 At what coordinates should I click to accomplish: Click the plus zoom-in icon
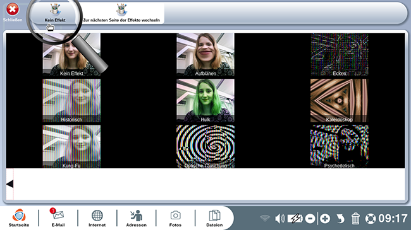coord(325,219)
